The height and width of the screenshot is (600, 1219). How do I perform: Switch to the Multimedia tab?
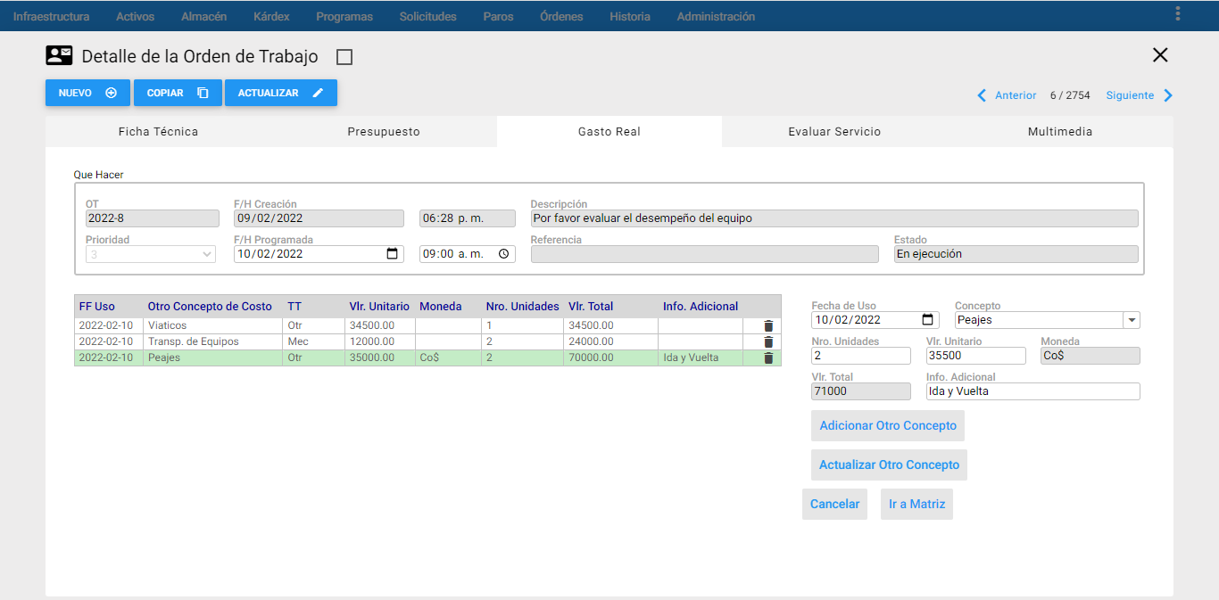coord(1060,131)
